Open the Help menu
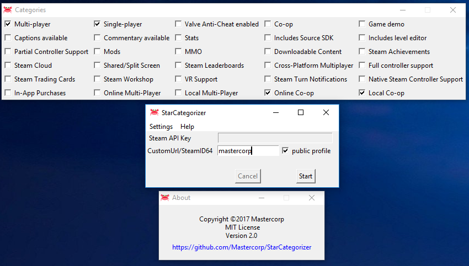This screenshot has height=266, width=469. point(187,126)
